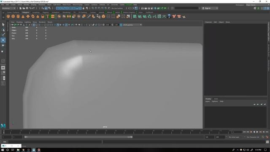The height and width of the screenshot is (152, 270).
Task: Toggle Snap to Points
Action: 100,8
